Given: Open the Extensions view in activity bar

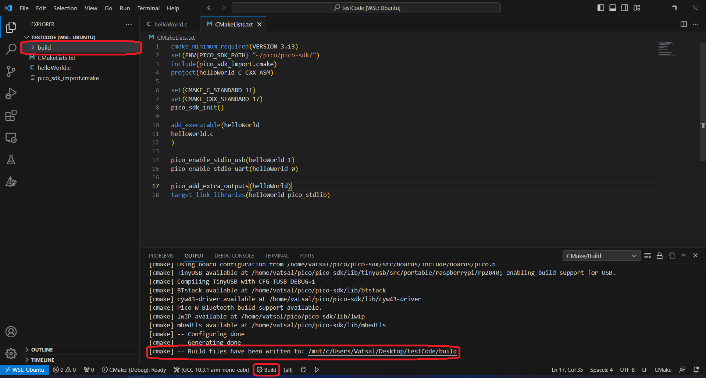Looking at the screenshot, I should point(11,116).
